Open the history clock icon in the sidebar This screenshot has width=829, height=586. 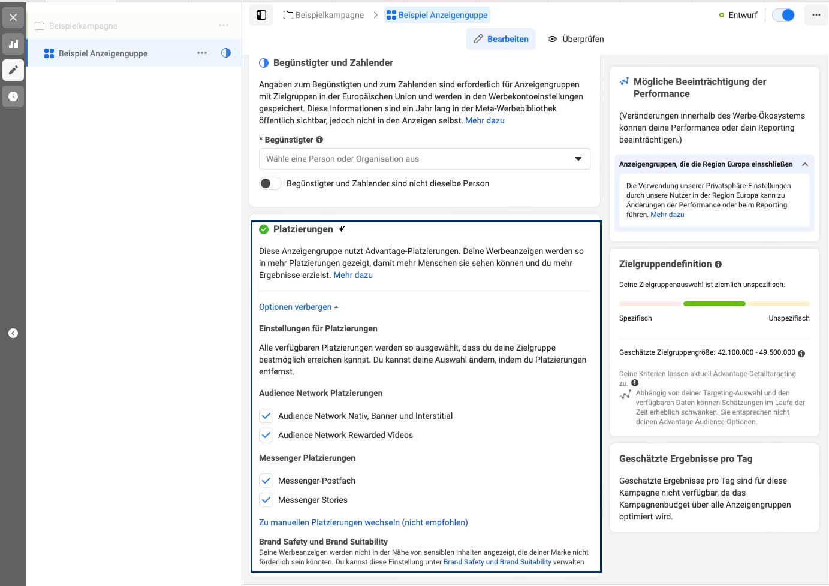[x=13, y=96]
